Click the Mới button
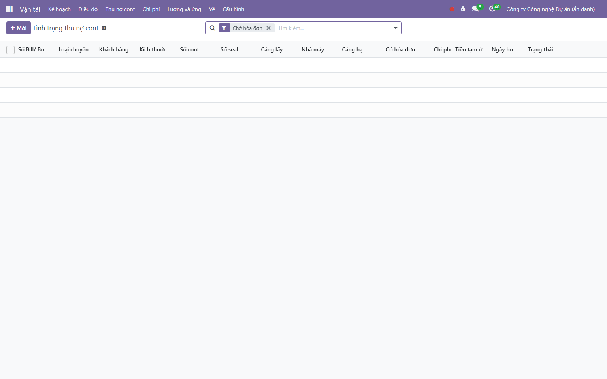Screen dimensions: 607x379 19,28
